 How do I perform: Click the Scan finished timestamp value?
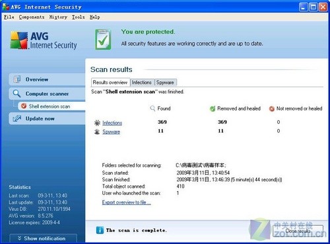tap(229, 179)
